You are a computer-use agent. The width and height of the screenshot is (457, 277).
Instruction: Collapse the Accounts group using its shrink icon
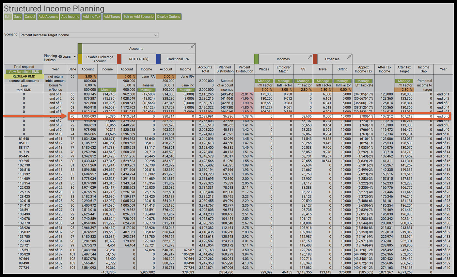pos(193,46)
